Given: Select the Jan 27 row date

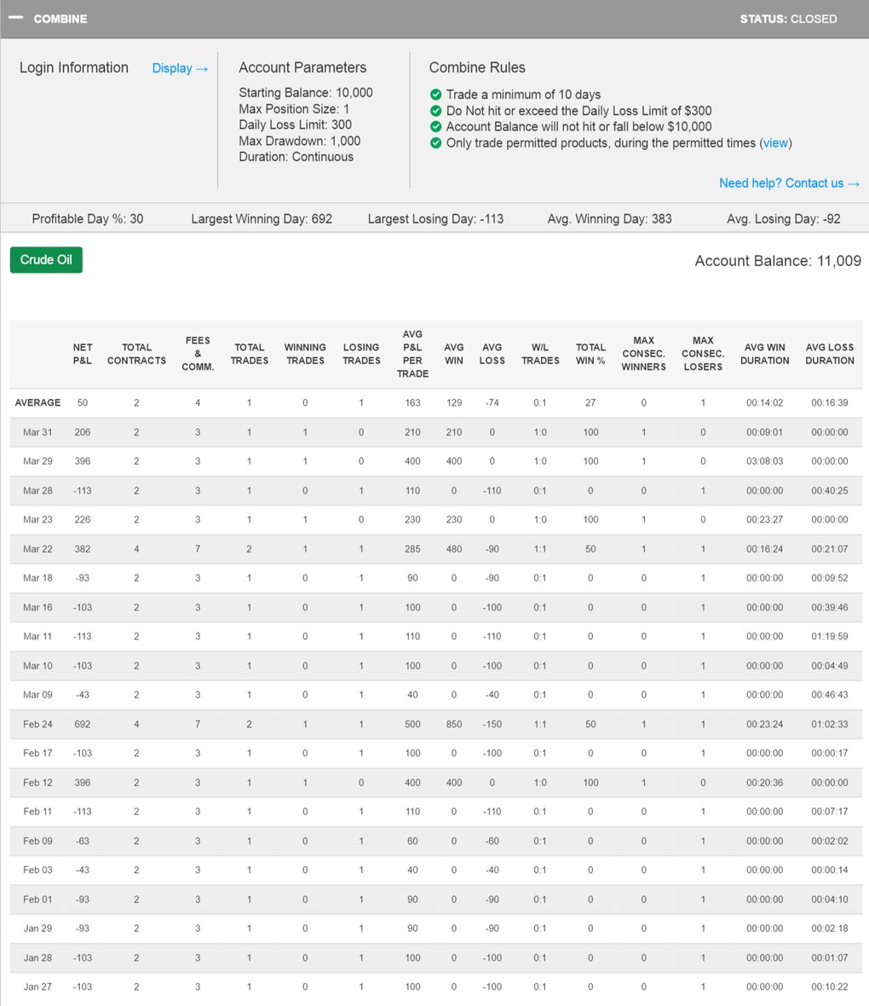Looking at the screenshot, I should coord(37,987).
